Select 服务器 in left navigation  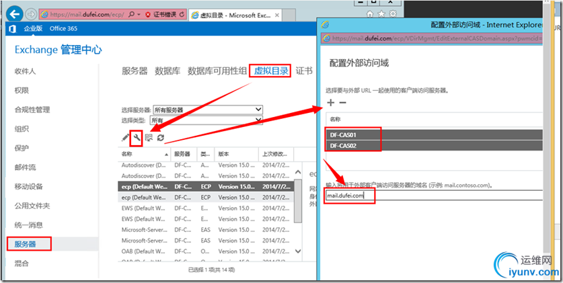tap(25, 244)
